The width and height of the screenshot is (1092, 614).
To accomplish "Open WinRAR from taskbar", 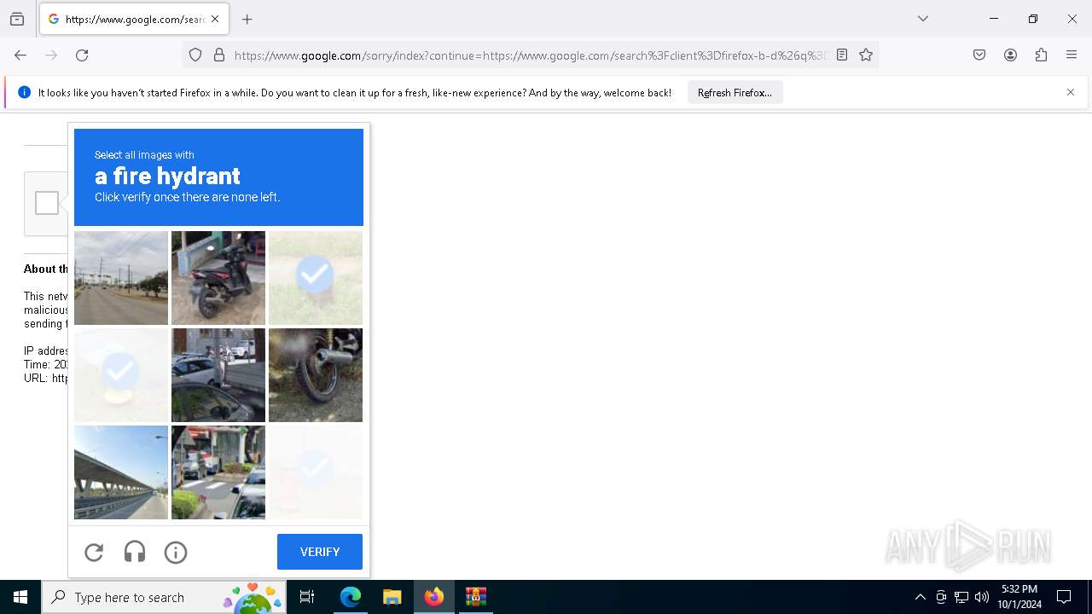I will click(x=475, y=597).
